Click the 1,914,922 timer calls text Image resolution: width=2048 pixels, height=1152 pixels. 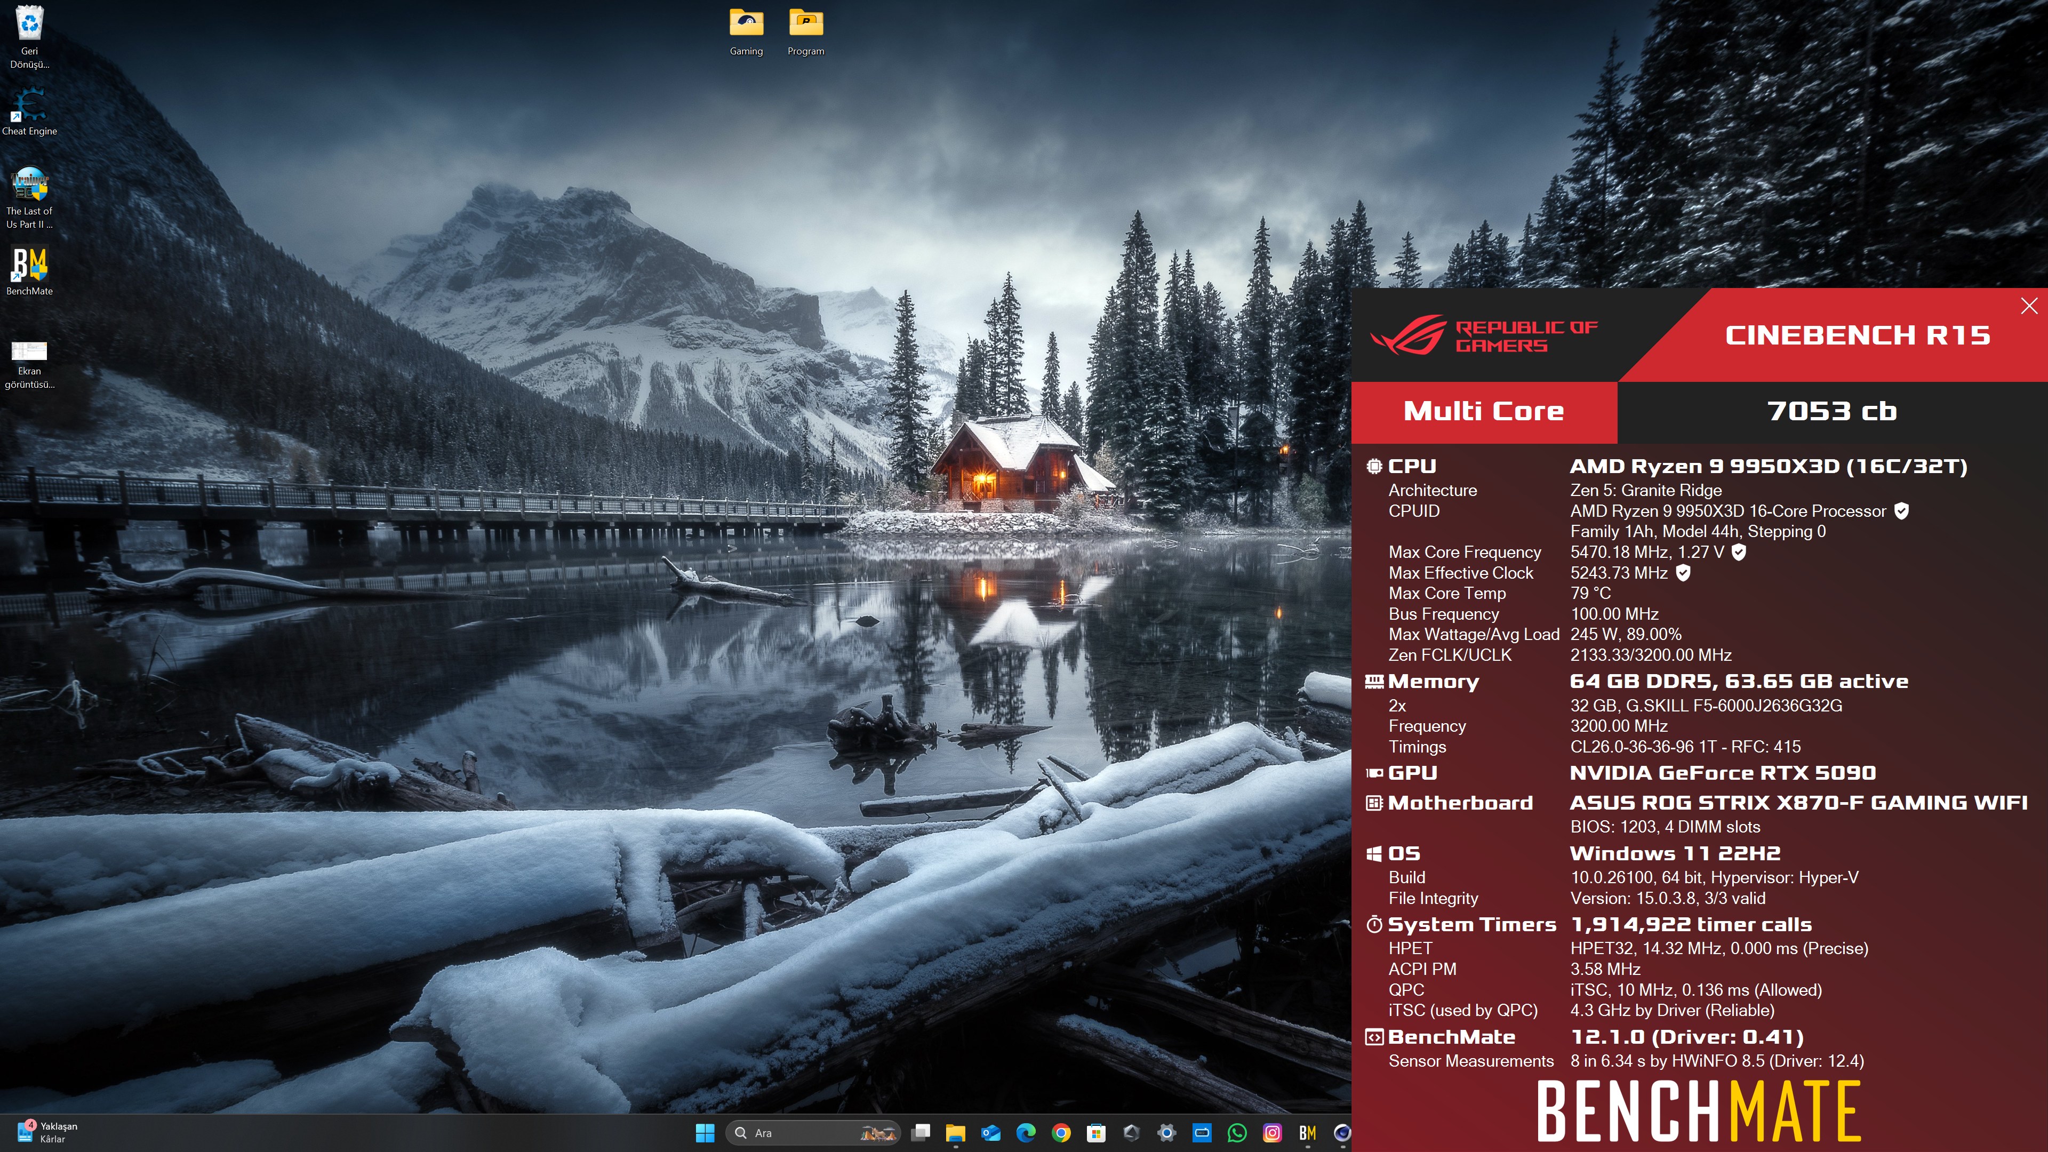(1691, 925)
